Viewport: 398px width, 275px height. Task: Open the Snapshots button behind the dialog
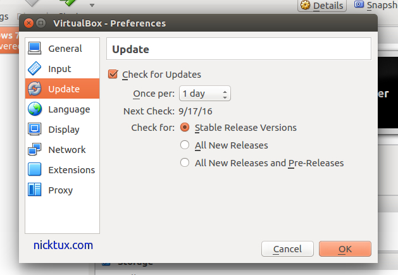click(375, 5)
